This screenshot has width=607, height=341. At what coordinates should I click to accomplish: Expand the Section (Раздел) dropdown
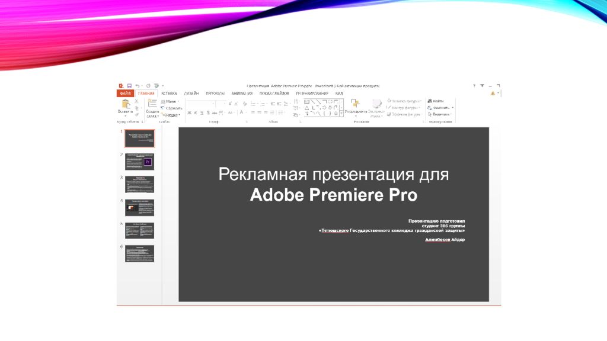click(172, 115)
